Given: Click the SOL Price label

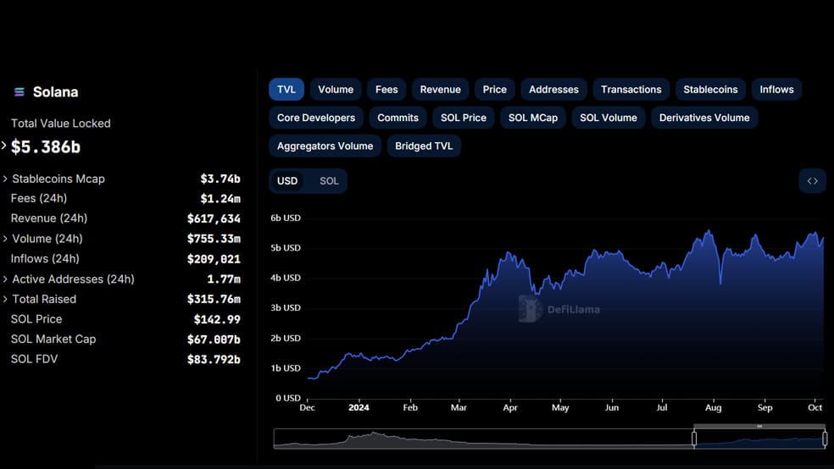Looking at the screenshot, I should 36,319.
